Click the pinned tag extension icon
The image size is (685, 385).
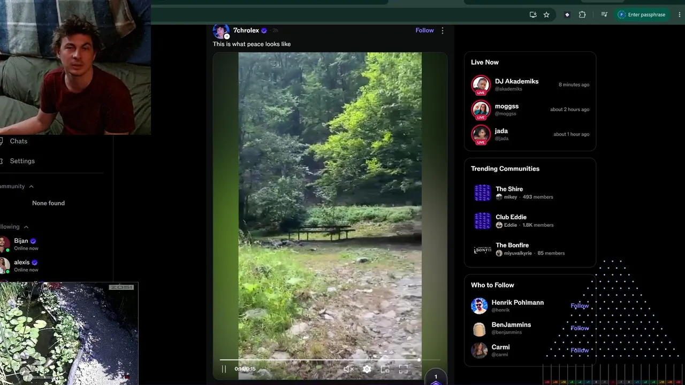tap(567, 15)
